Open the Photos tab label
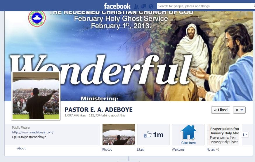This screenshot has height=162, width=255. [x=107, y=149]
